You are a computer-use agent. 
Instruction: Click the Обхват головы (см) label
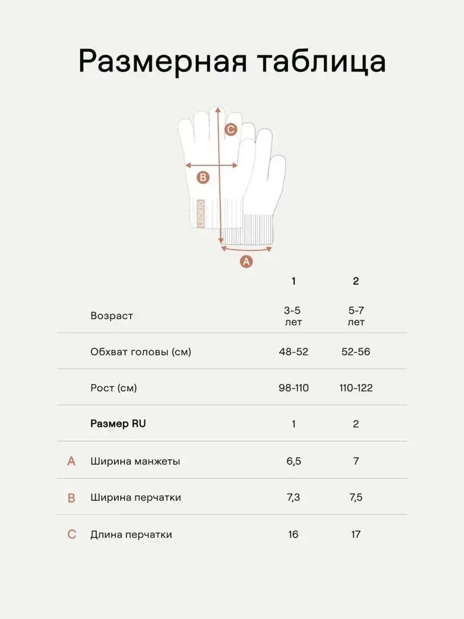coord(141,352)
